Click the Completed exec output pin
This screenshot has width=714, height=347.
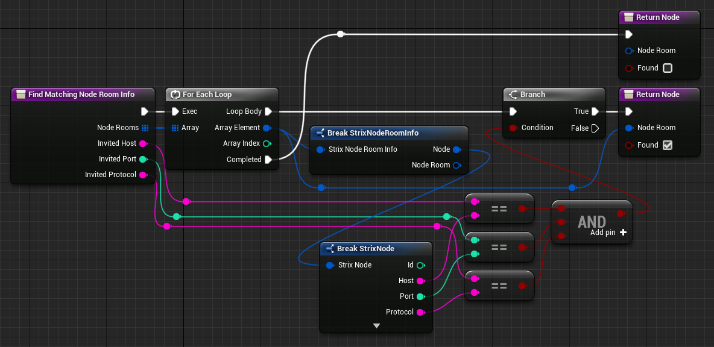pyautogui.click(x=268, y=160)
